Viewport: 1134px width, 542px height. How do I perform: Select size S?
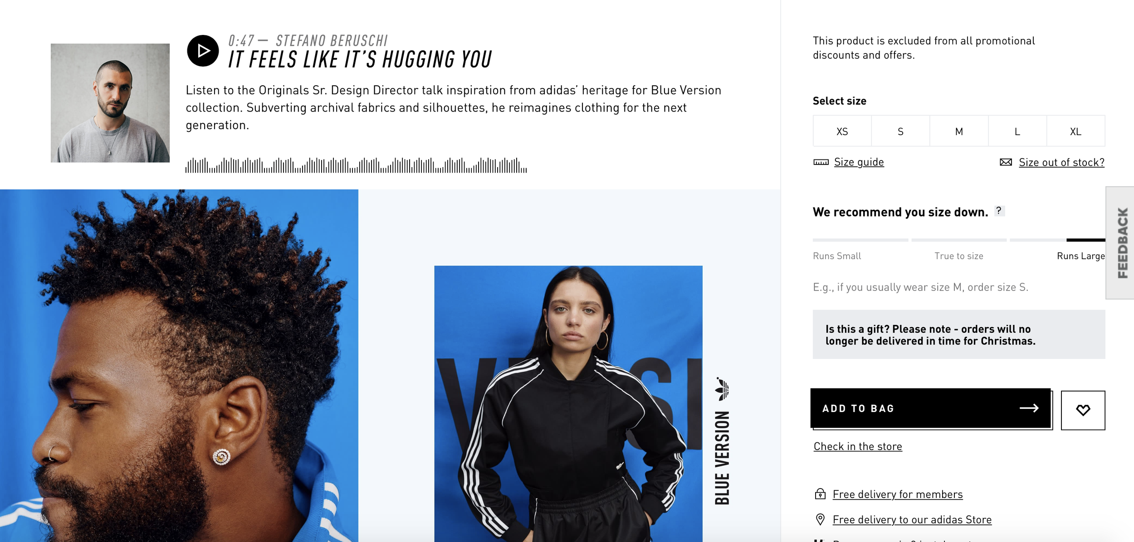(x=900, y=131)
